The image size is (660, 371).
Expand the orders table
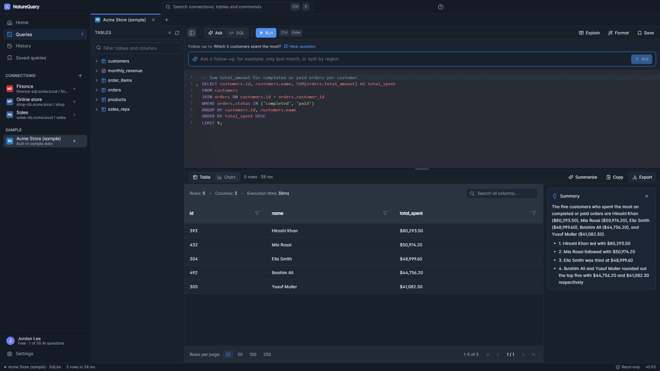(97, 90)
